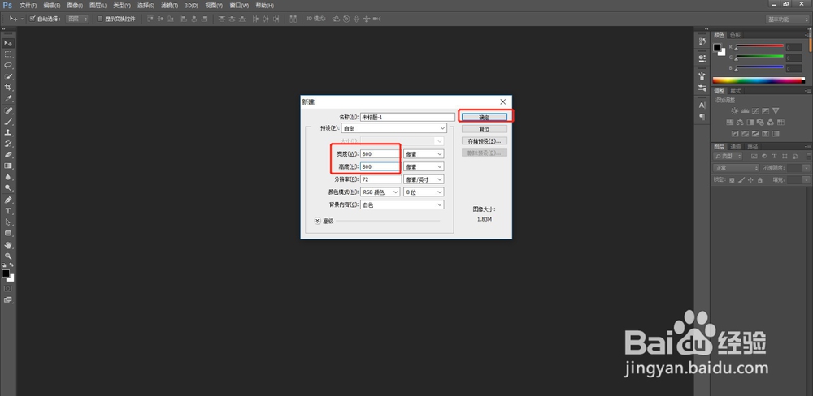This screenshot has width=813, height=396.
Task: Select the Zoom tool
Action: 8,256
